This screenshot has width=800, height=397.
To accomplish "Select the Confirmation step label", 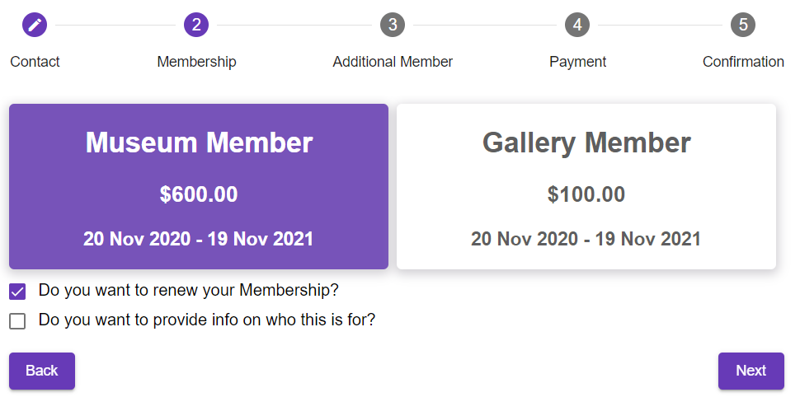I will coord(743,62).
